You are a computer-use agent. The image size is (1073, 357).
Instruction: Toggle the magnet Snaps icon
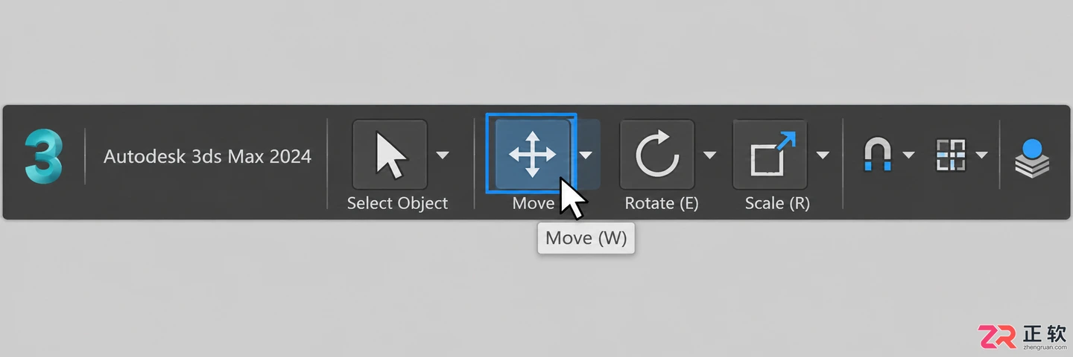[877, 155]
